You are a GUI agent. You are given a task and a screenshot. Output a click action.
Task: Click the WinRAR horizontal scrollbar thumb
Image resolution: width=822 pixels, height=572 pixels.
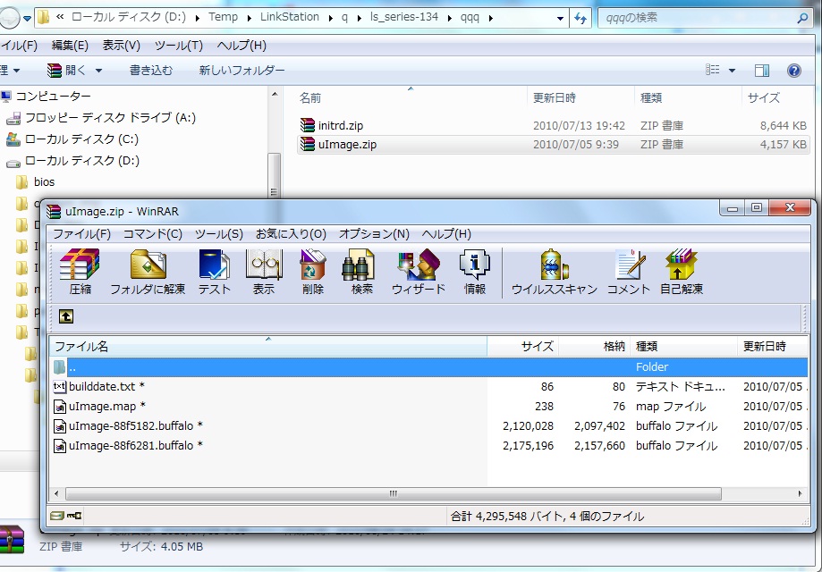(x=394, y=493)
